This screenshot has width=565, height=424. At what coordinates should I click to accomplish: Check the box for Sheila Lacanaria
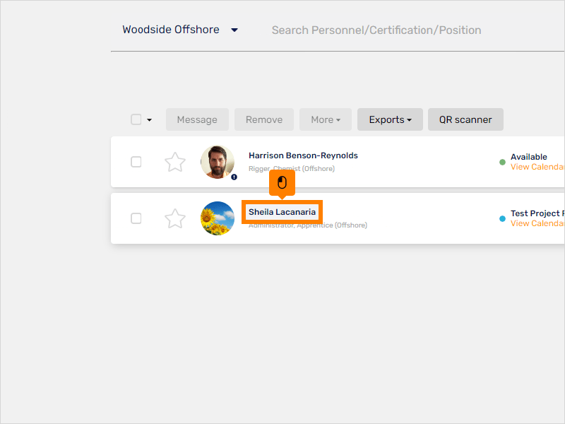coord(136,218)
